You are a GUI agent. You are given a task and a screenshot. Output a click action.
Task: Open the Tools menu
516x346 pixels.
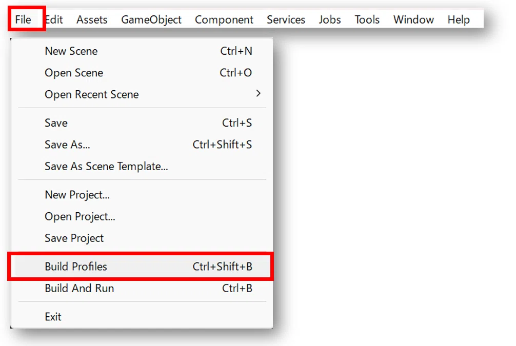[367, 19]
